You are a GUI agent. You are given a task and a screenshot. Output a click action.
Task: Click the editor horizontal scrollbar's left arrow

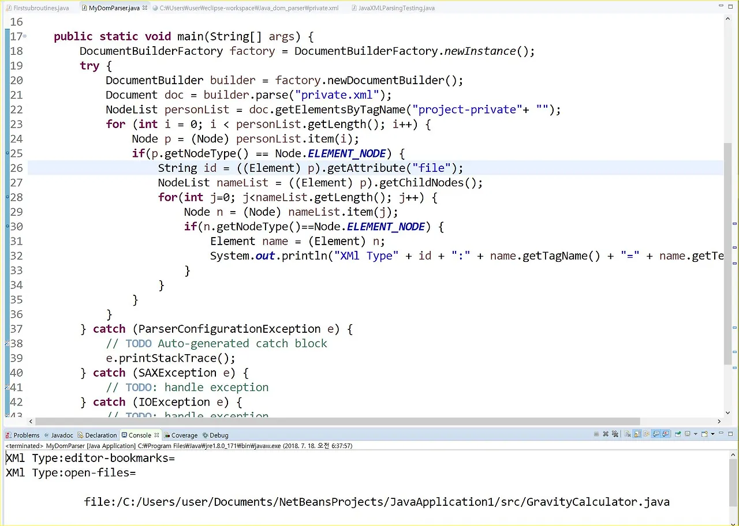(32, 422)
